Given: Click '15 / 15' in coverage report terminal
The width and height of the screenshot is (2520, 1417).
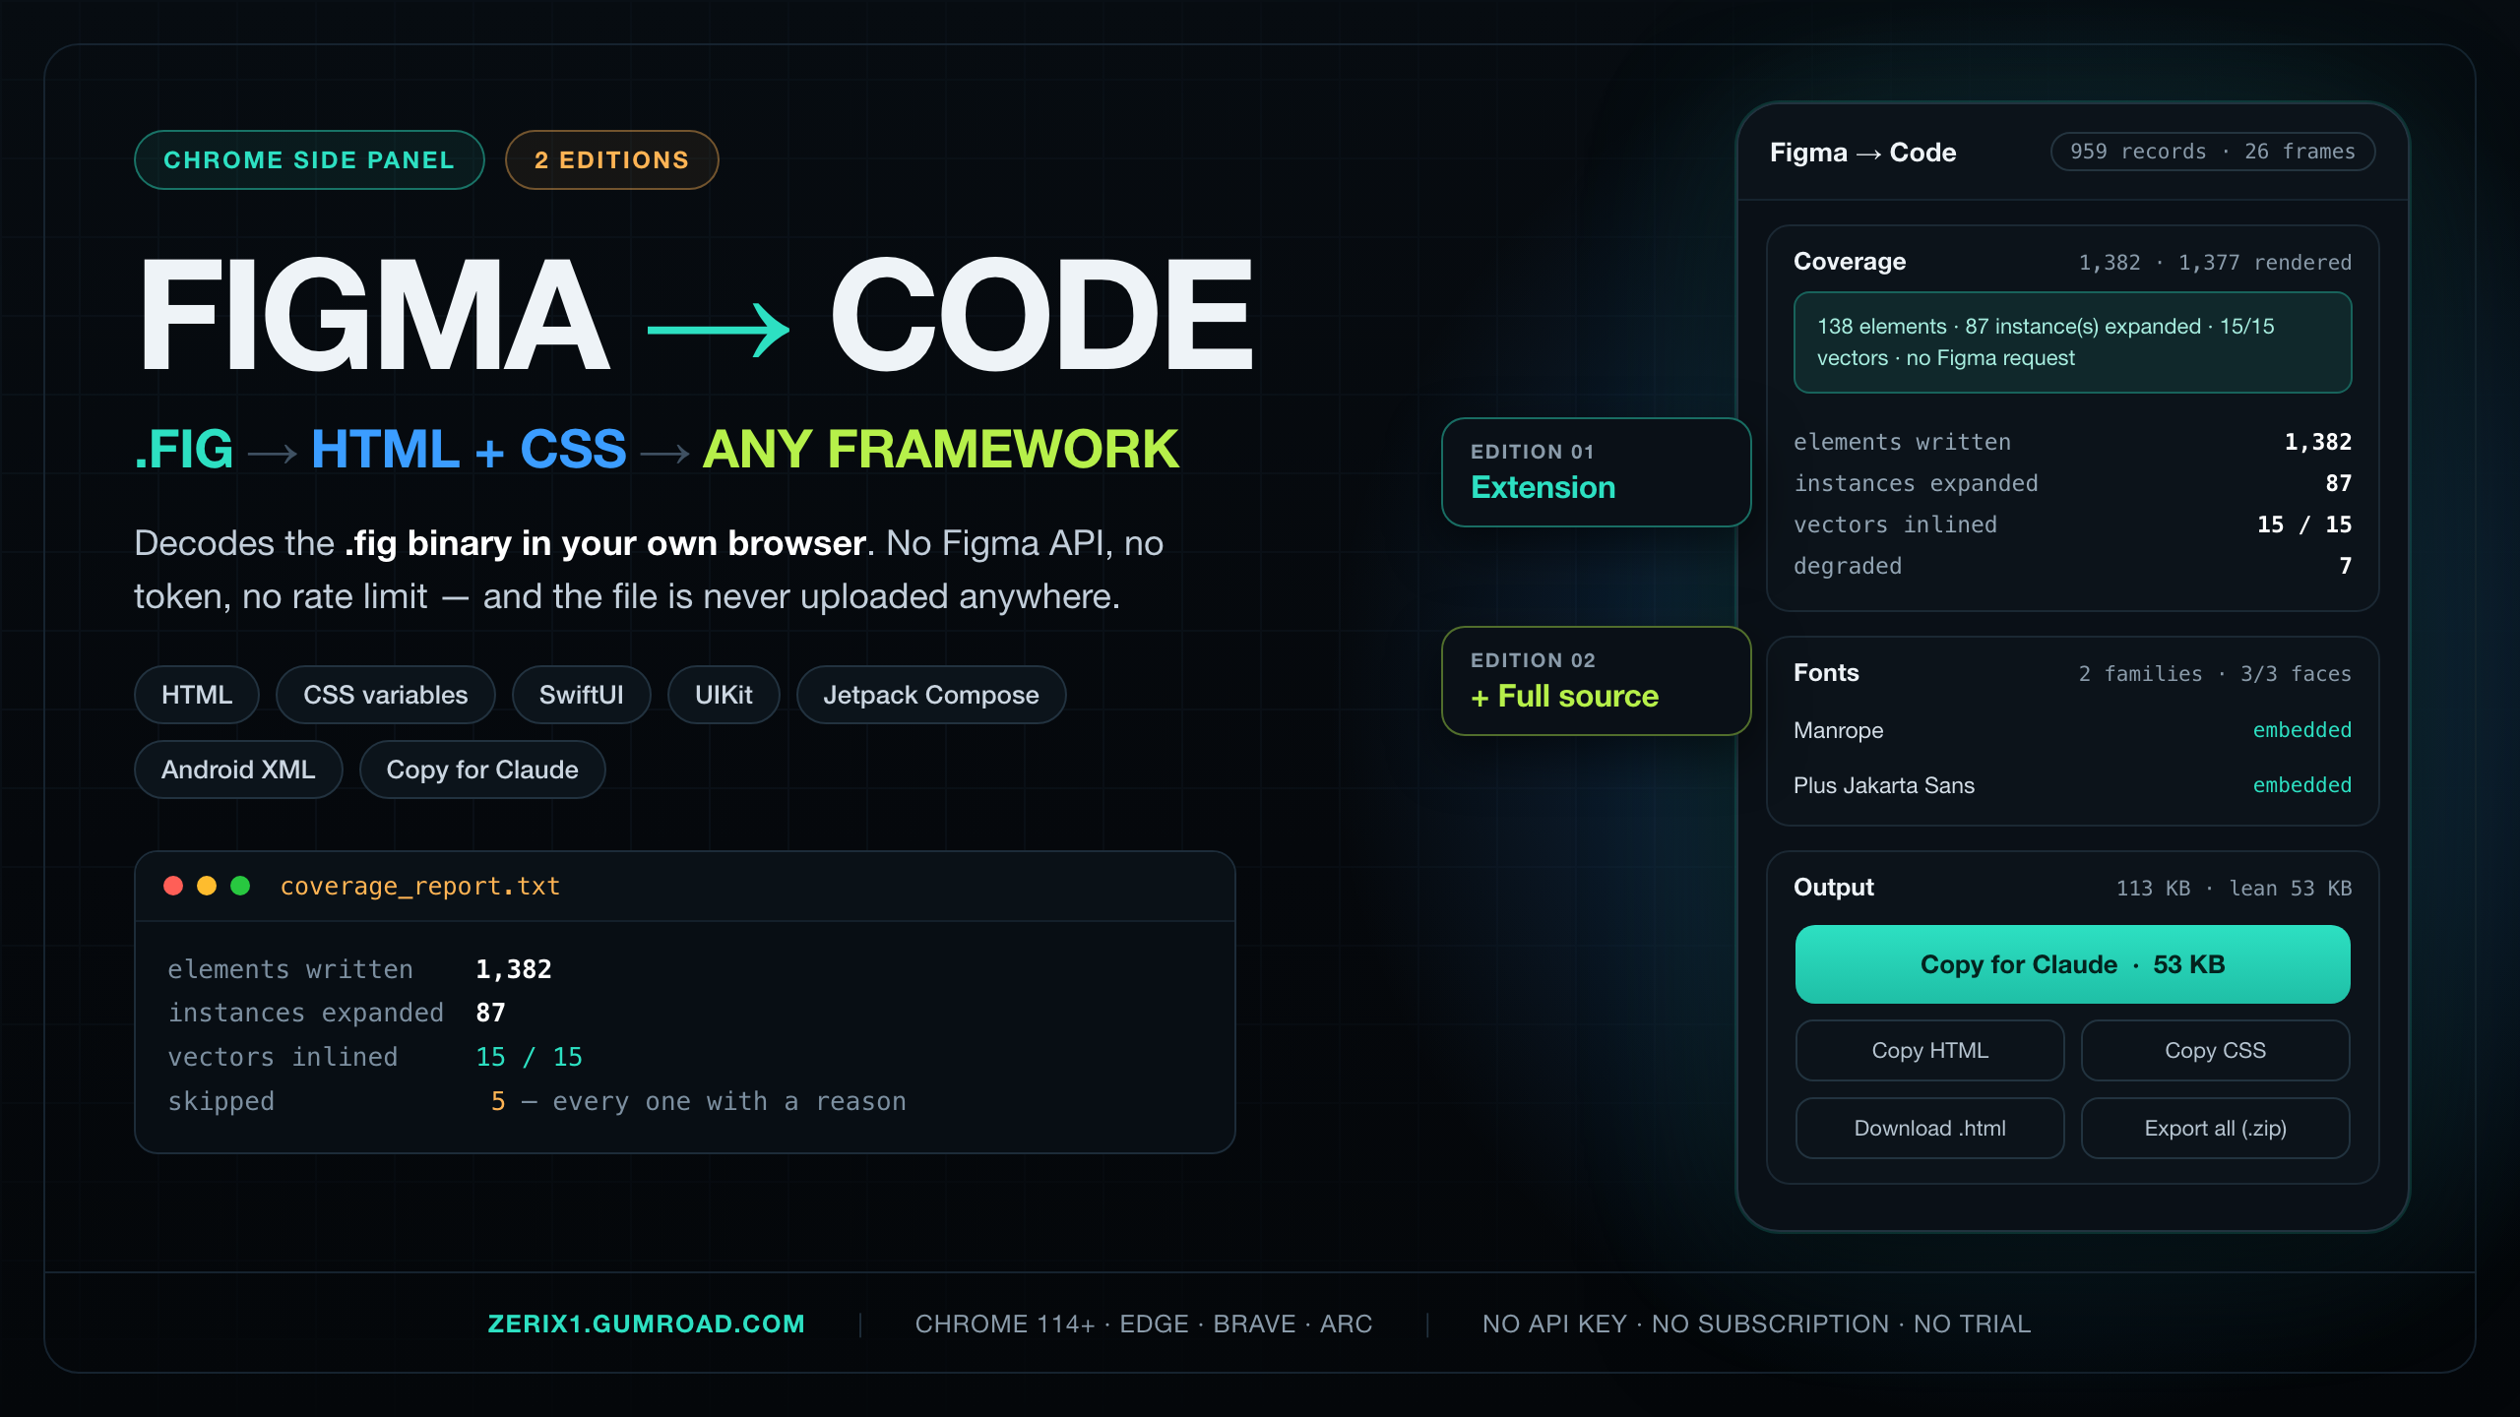Looking at the screenshot, I should 530,1057.
